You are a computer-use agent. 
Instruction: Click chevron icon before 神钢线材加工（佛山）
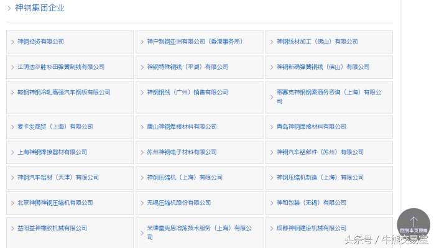pyautogui.click(x=272, y=42)
